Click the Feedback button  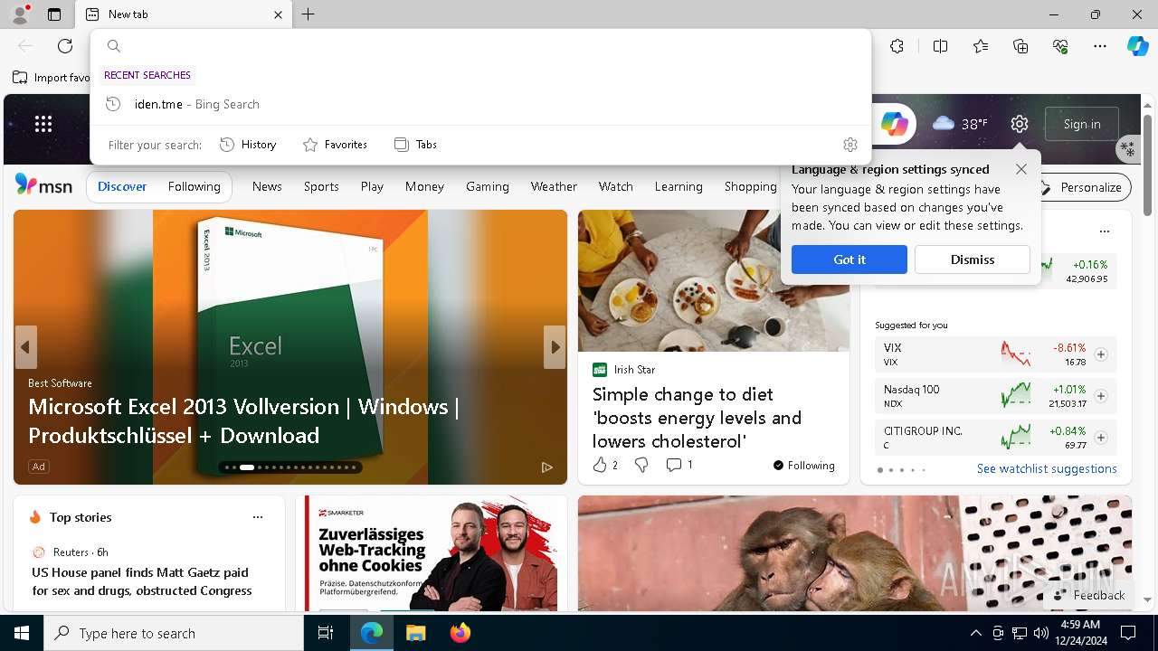[1089, 595]
